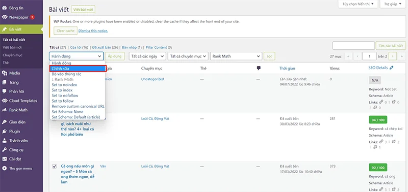Click the Áp dụng apply button

(x=115, y=56)
